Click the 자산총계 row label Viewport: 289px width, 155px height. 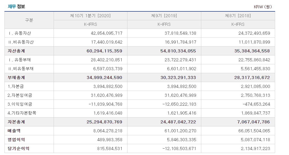(16, 51)
